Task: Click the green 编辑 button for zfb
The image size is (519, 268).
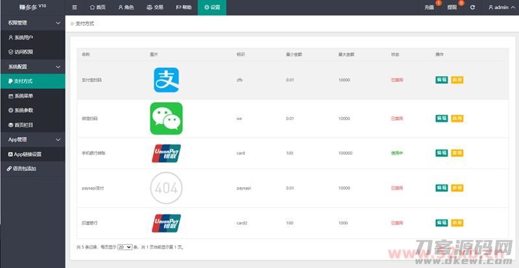Action: point(442,80)
